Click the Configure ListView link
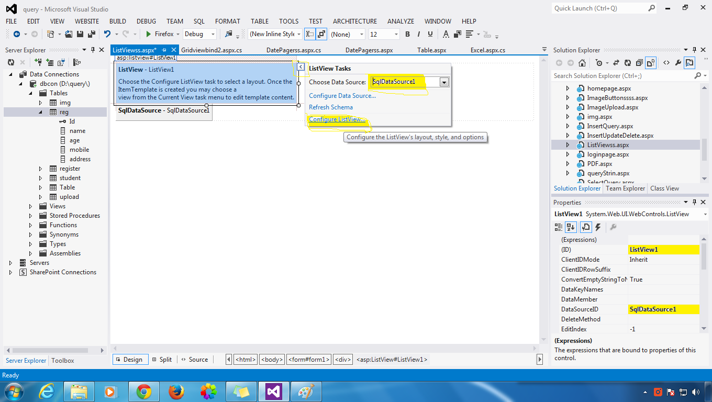Screen dimensions: 712x402 (338, 119)
